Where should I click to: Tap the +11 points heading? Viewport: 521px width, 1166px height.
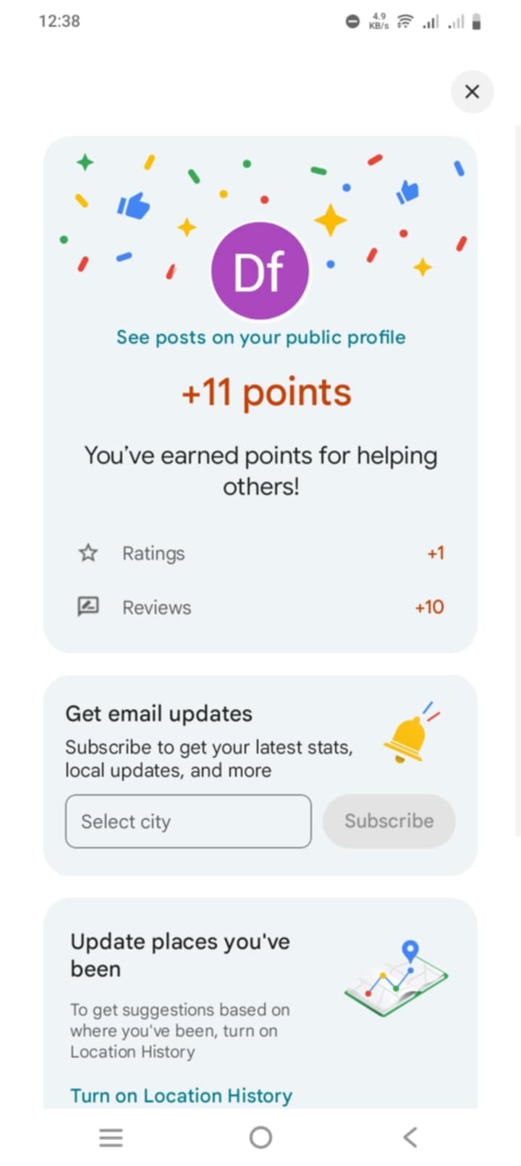[x=266, y=393]
